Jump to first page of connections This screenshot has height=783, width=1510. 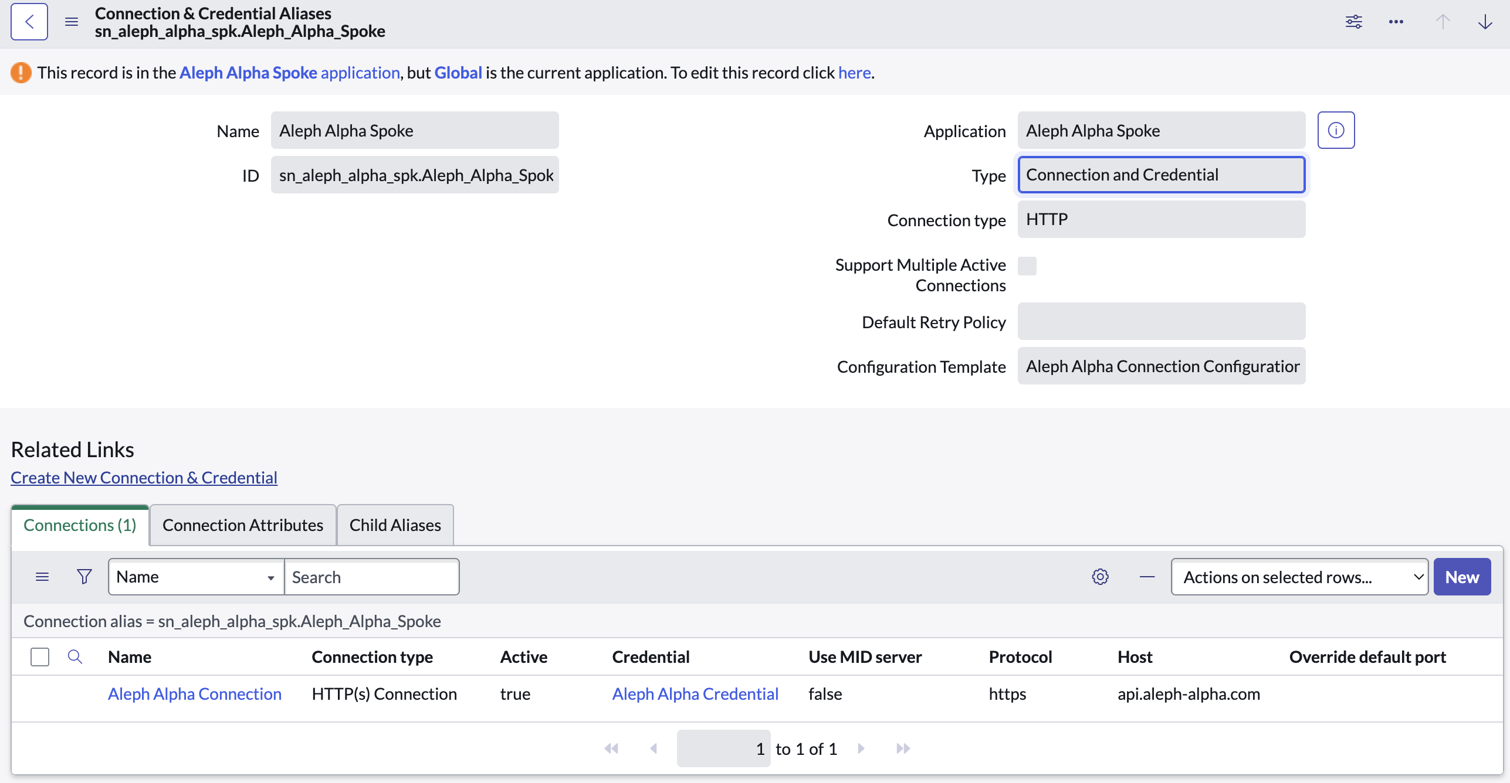(x=611, y=748)
